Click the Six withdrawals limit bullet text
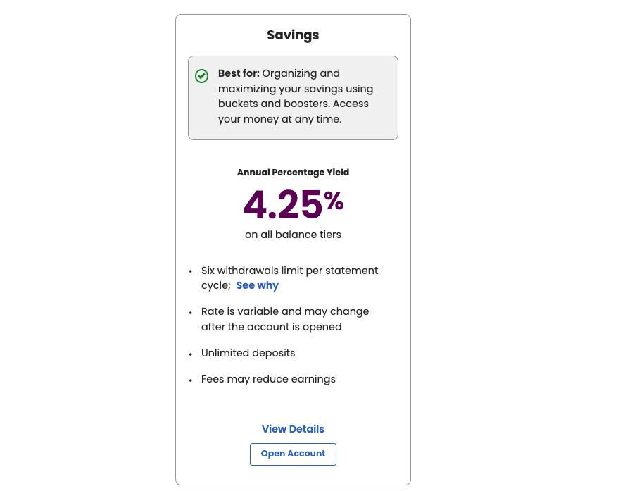This screenshot has height=491, width=618. (x=289, y=271)
